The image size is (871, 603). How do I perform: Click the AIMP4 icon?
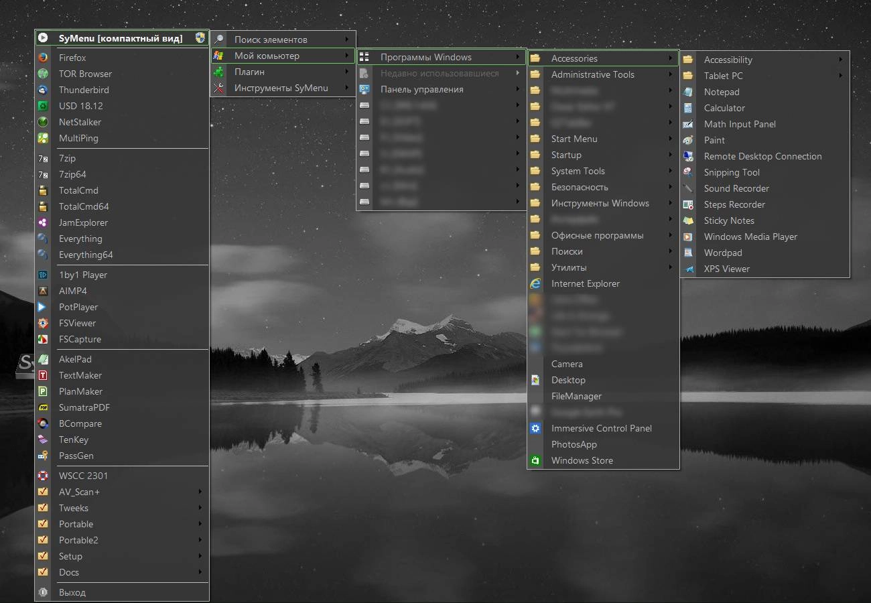point(43,291)
